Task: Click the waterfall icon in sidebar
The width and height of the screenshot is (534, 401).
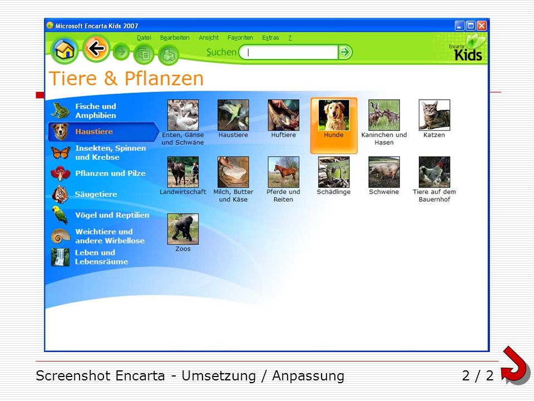Action: [60, 257]
